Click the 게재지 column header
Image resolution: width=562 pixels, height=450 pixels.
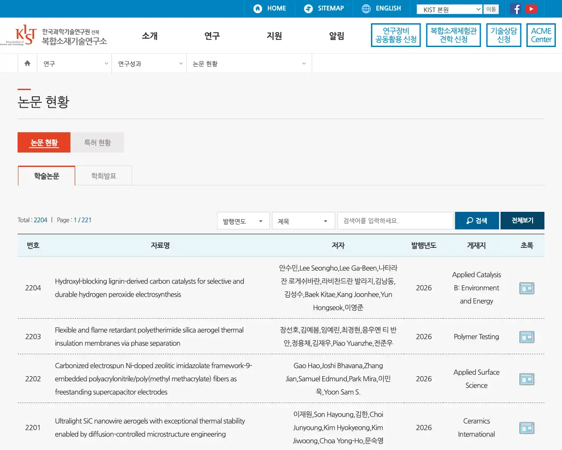(x=476, y=246)
